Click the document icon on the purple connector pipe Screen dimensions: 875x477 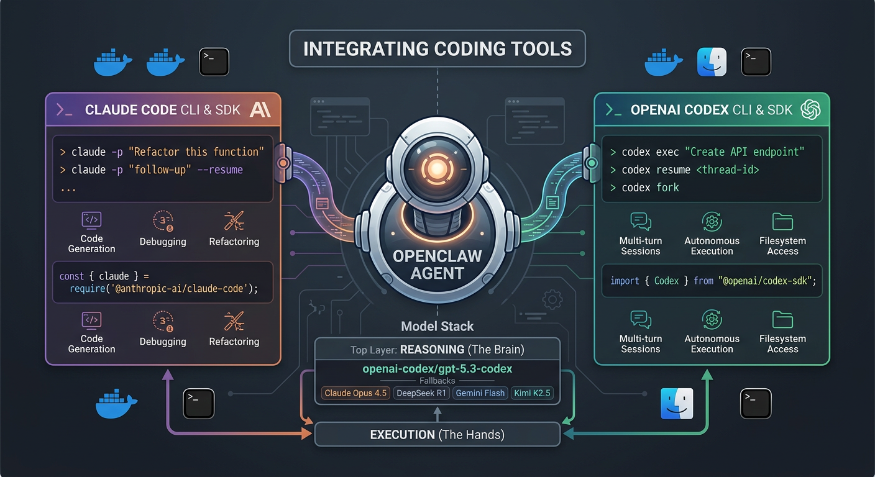coord(322,202)
